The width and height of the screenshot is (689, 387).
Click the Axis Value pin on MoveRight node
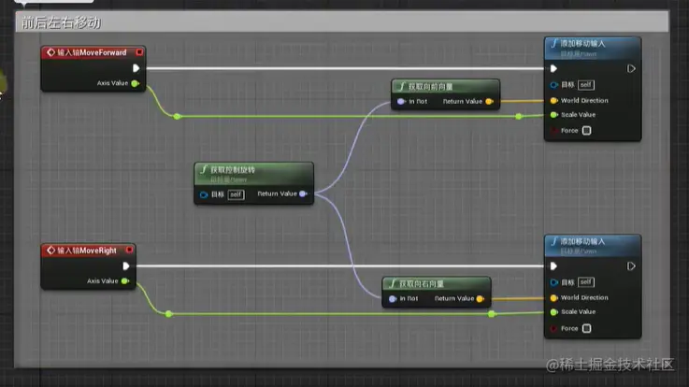click(x=125, y=280)
